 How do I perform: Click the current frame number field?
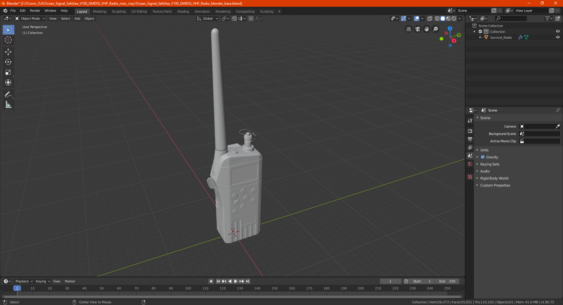390,281
